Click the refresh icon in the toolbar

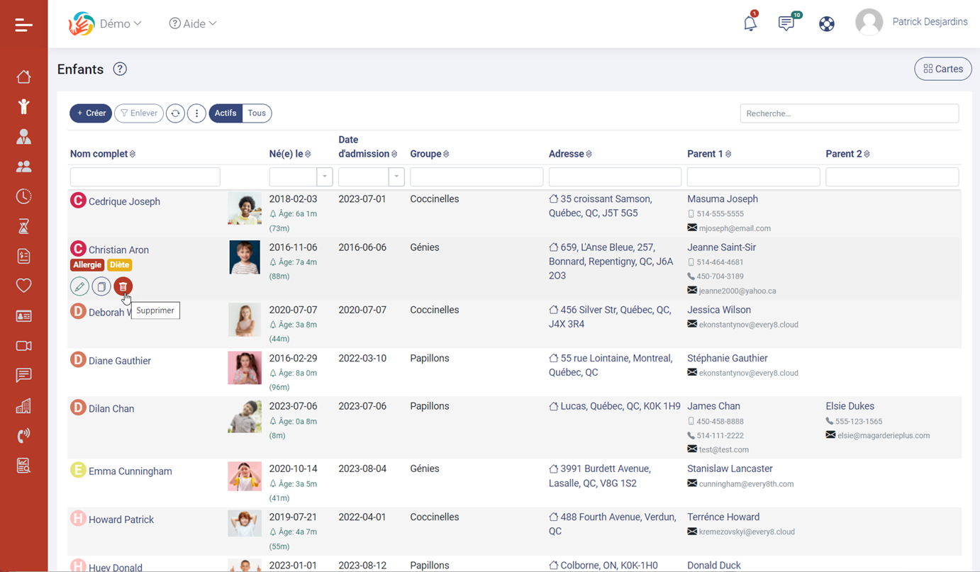tap(175, 113)
